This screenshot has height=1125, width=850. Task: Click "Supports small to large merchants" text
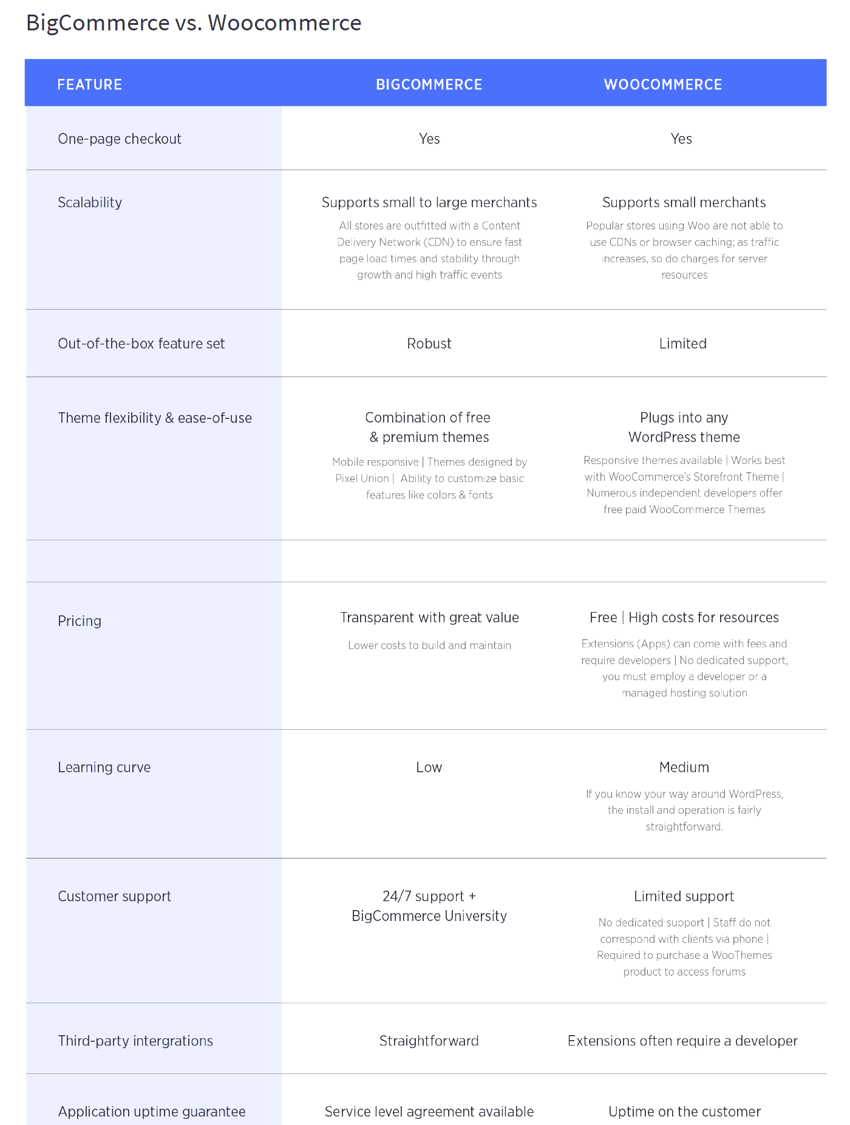pyautogui.click(x=429, y=202)
